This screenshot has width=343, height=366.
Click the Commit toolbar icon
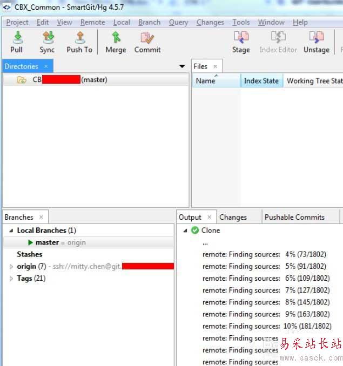click(147, 38)
